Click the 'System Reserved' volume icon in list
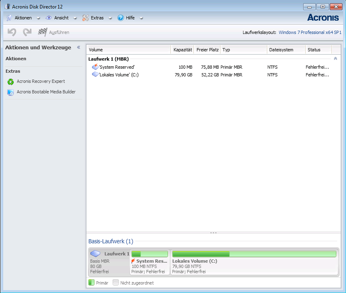 point(95,67)
